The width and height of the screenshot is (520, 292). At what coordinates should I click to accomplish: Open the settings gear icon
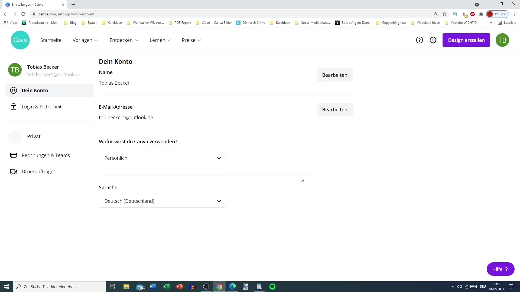pos(433,40)
